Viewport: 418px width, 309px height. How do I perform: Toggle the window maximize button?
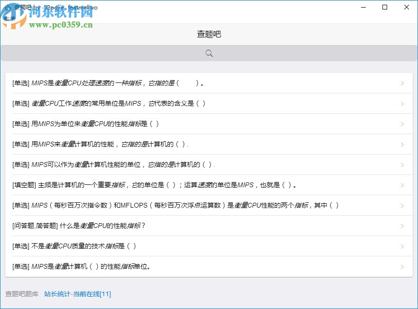coord(384,7)
